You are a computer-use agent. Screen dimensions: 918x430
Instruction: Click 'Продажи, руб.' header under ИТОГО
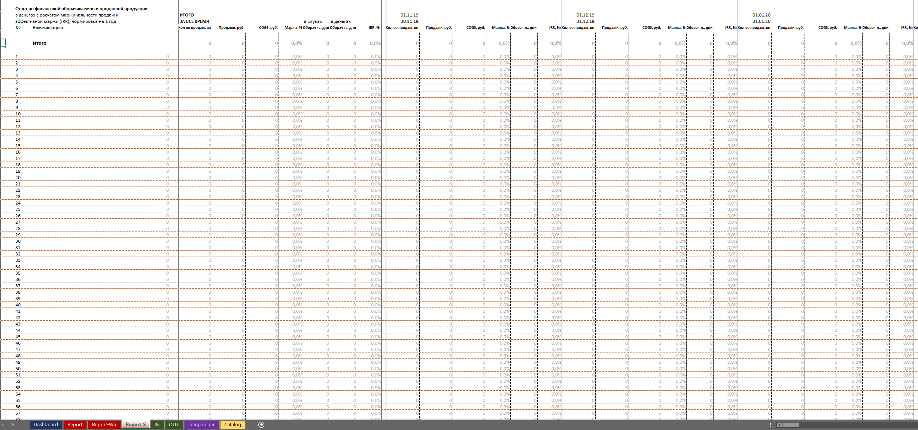tap(231, 28)
